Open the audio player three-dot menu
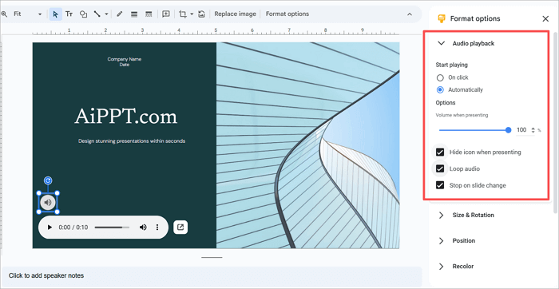The image size is (559, 289). (157, 228)
